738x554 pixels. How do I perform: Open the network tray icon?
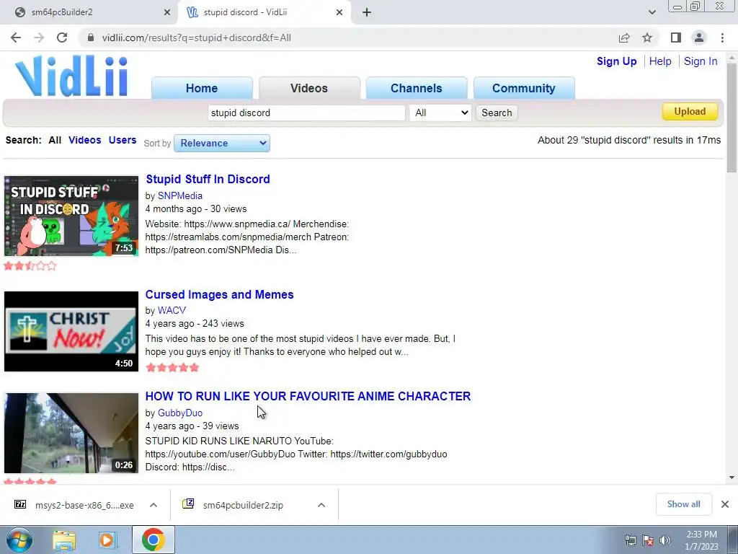(631, 540)
